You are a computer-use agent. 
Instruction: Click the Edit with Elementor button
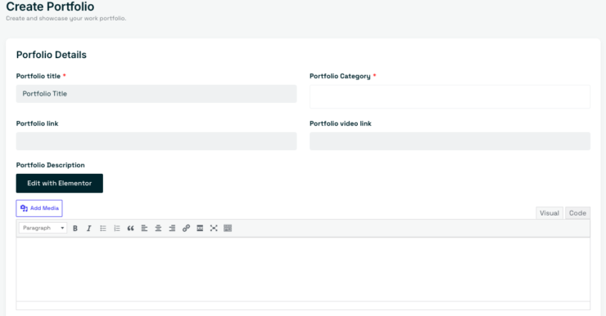pyautogui.click(x=60, y=183)
